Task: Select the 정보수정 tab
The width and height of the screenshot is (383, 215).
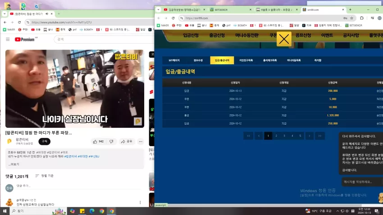Action: point(198,60)
